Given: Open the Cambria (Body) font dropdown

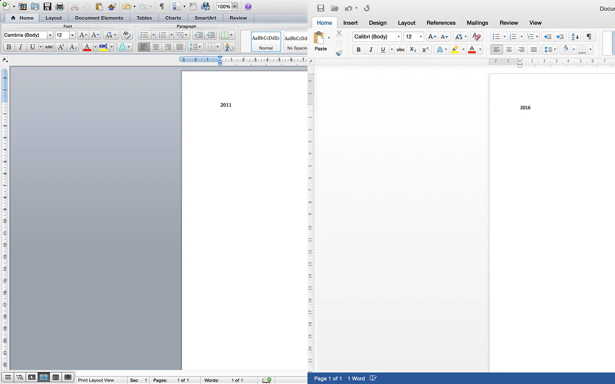Looking at the screenshot, I should [50, 35].
